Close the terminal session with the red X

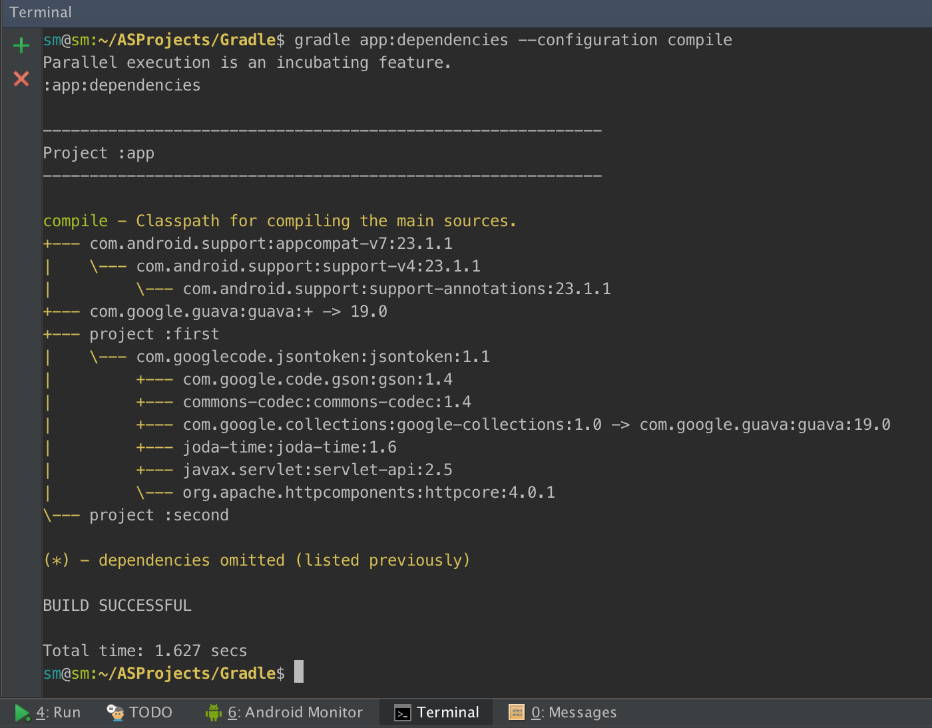tap(21, 79)
